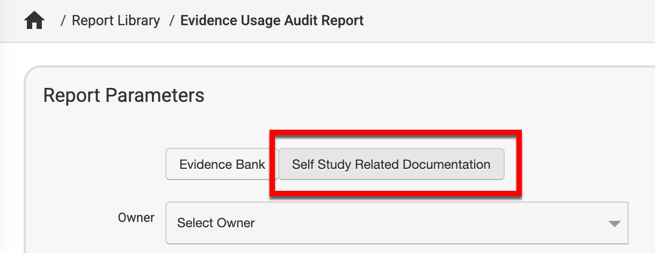655x253 pixels.
Task: Navigate back to Report Library
Action: point(115,21)
